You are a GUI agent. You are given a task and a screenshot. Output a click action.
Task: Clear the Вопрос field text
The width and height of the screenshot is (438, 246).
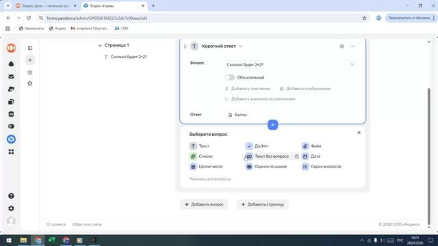[352, 64]
